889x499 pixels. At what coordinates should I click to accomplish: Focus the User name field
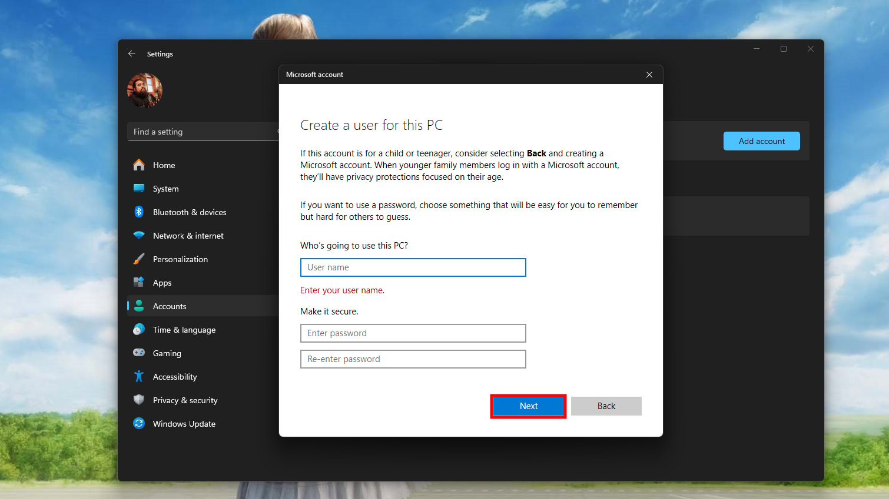tap(413, 267)
